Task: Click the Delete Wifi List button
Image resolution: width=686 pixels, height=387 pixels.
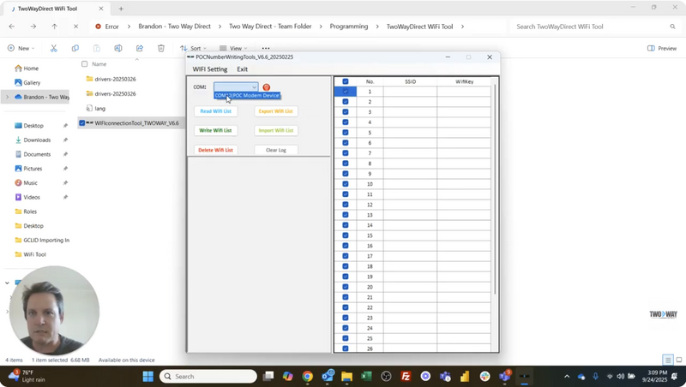Action: (x=215, y=150)
